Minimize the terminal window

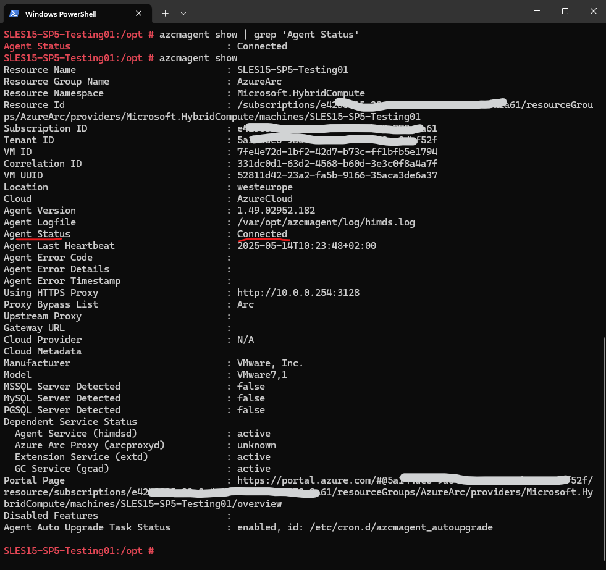536,11
